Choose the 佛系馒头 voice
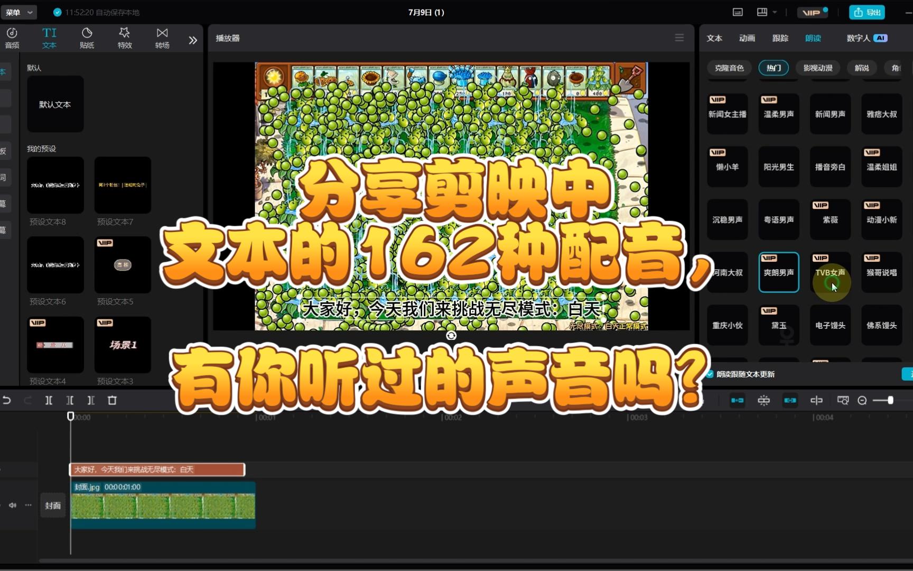The image size is (913, 571). coord(882,325)
